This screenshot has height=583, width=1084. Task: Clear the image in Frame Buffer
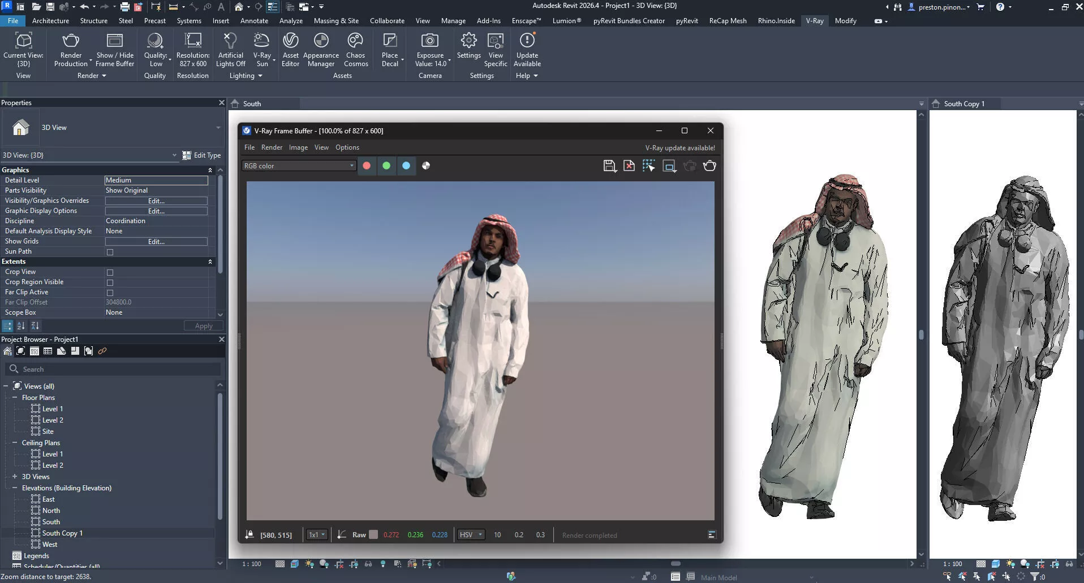629,166
